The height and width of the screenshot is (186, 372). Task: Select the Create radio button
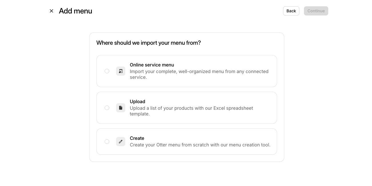(x=107, y=142)
